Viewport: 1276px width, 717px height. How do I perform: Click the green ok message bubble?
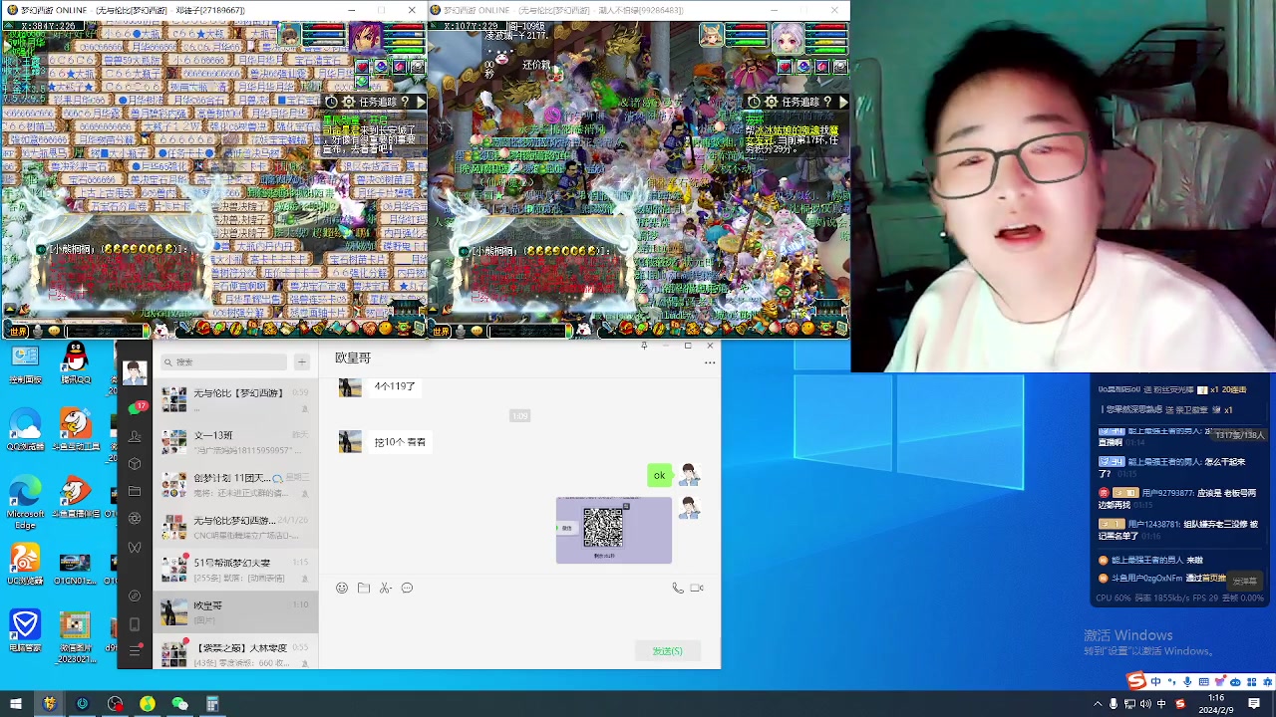(659, 476)
